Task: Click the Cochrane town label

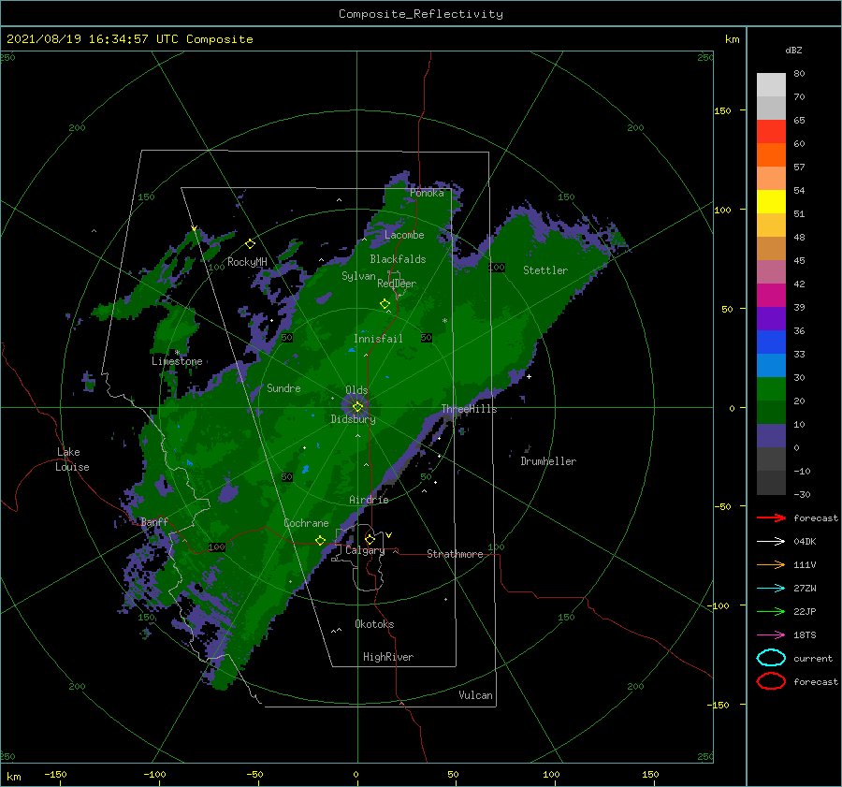Action: (306, 523)
